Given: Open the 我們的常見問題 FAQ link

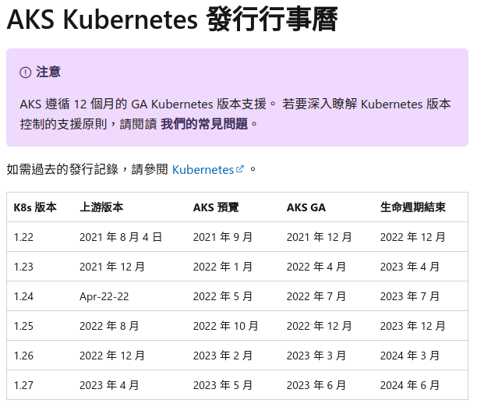Looking at the screenshot, I should [204, 124].
